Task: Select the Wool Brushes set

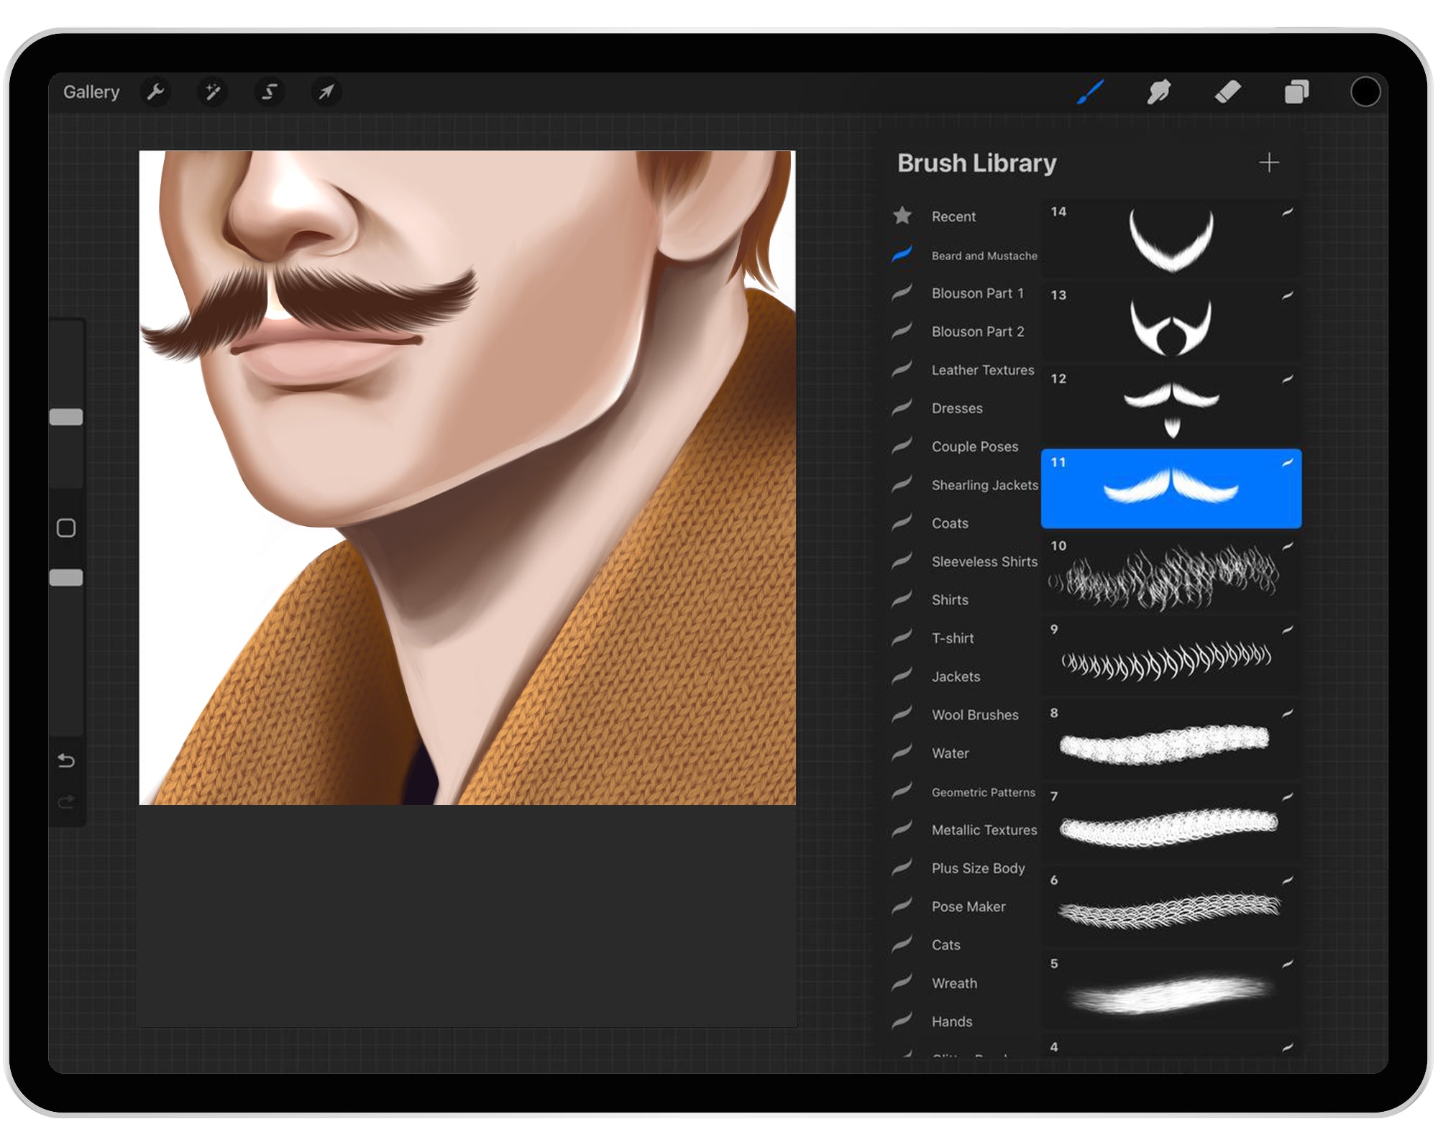Action: point(975,715)
